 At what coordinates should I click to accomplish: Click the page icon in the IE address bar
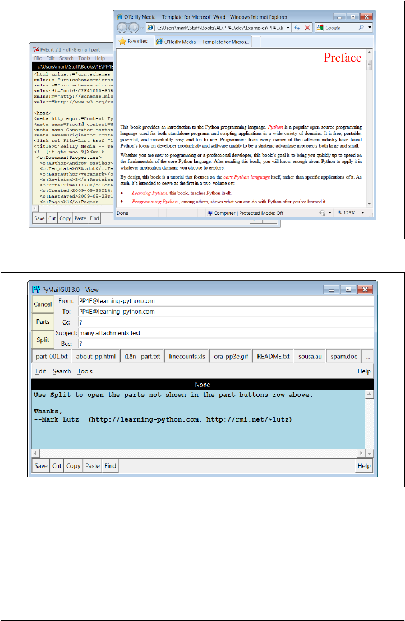(x=151, y=28)
